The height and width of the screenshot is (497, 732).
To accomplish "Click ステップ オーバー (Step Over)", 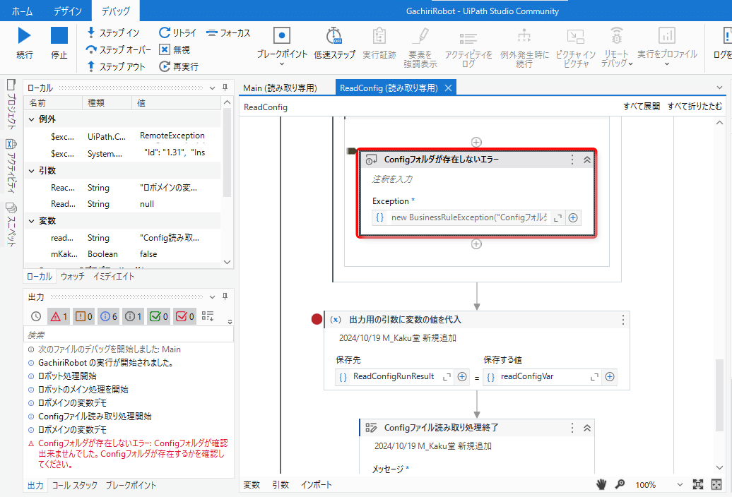I will (119, 49).
